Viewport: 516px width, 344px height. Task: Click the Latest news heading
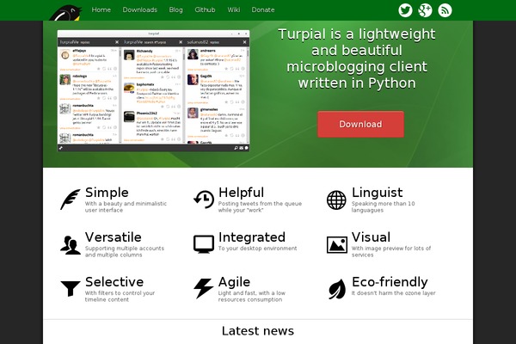click(x=258, y=331)
